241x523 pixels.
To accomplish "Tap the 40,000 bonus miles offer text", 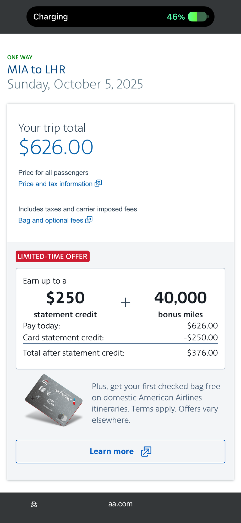I will tap(180, 304).
